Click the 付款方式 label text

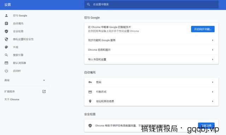[101, 92]
